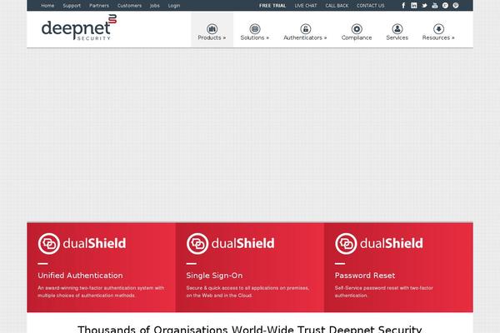Start the FREE TRIAL link
This screenshot has height=333, width=500.
[x=272, y=6]
